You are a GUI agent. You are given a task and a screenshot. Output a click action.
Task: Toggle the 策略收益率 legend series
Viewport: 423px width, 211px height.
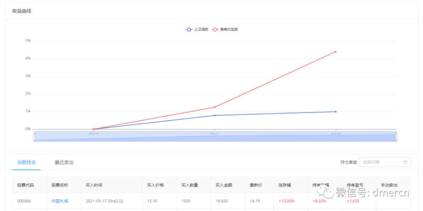tap(225, 30)
